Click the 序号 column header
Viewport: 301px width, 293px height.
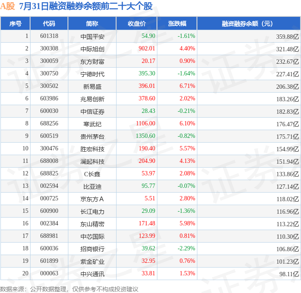pos(15,23)
